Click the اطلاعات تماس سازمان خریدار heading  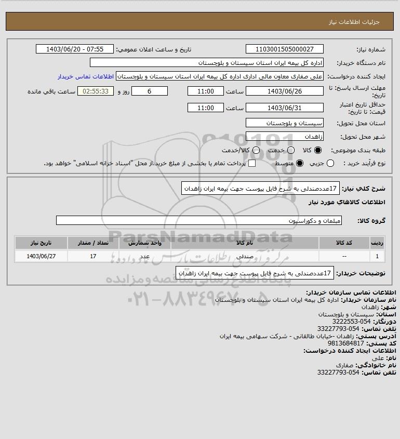click(351, 292)
